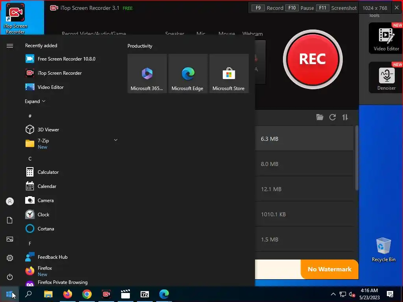
Task: Open network status tray icon
Action: click(343, 294)
